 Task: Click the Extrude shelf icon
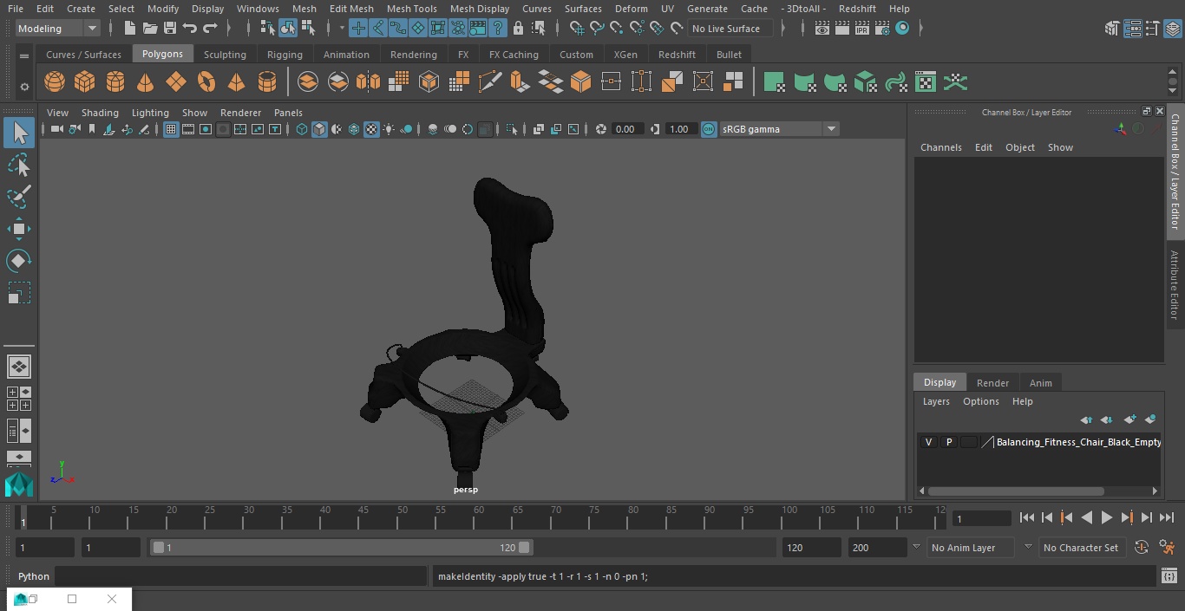pyautogui.click(x=520, y=82)
